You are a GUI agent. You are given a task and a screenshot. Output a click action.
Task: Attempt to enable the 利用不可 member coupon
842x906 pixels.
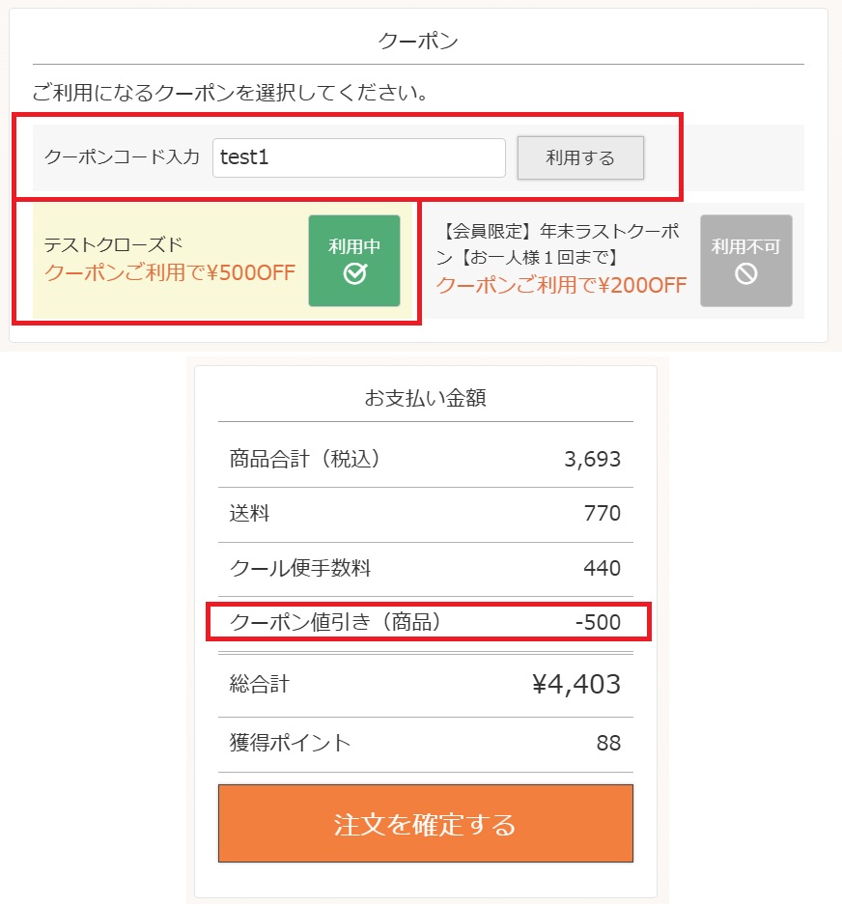point(745,261)
